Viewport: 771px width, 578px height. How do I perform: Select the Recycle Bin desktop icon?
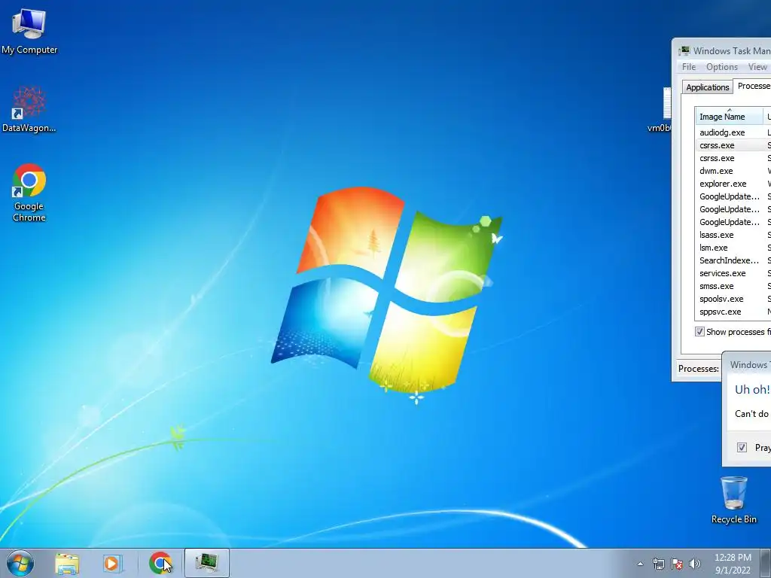pos(733,500)
